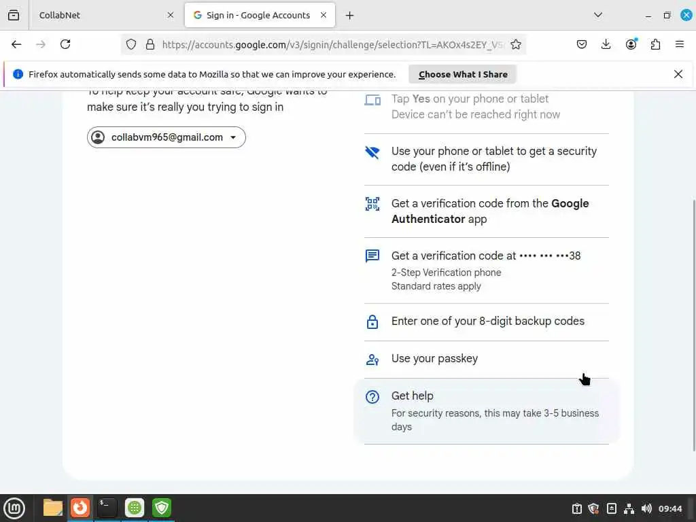Expand the collabvm965@gmail.com account switcher
This screenshot has height=522, width=696.
[167, 137]
